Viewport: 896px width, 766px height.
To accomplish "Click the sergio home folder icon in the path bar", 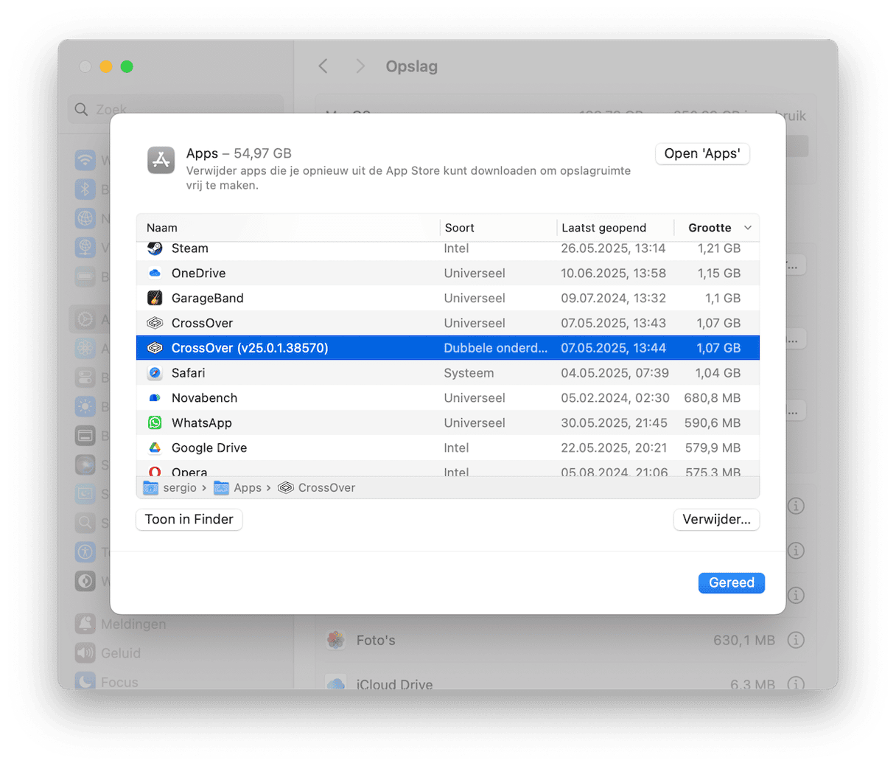I will (150, 488).
